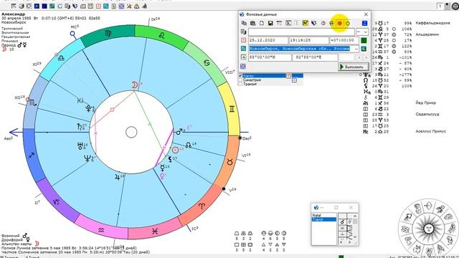The height and width of the screenshot is (258, 459).
Task: Click the Mars symbol near the chart's descendant
Action: (179, 132)
